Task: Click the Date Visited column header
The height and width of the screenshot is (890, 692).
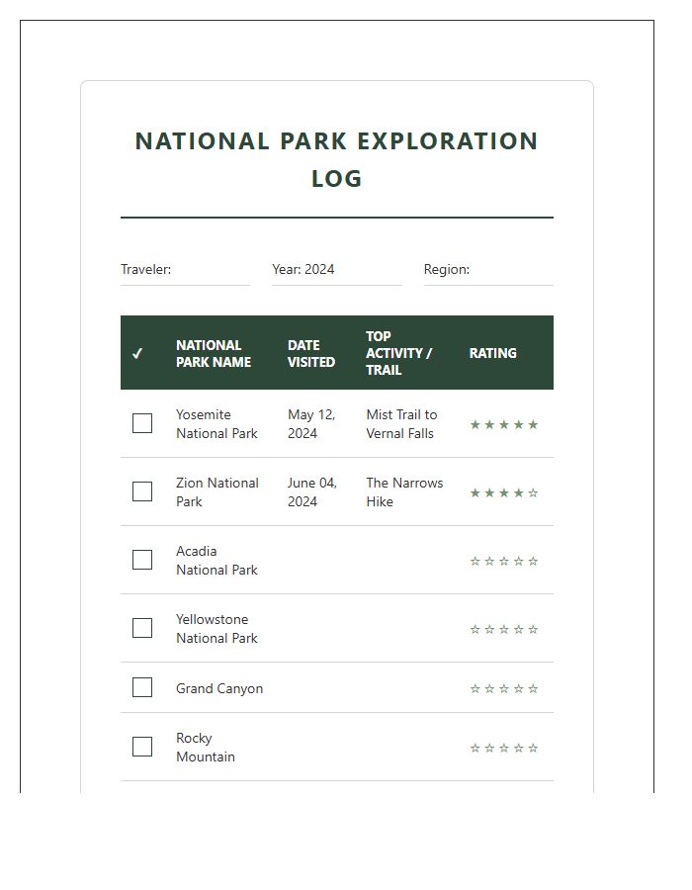Action: pyautogui.click(x=310, y=354)
